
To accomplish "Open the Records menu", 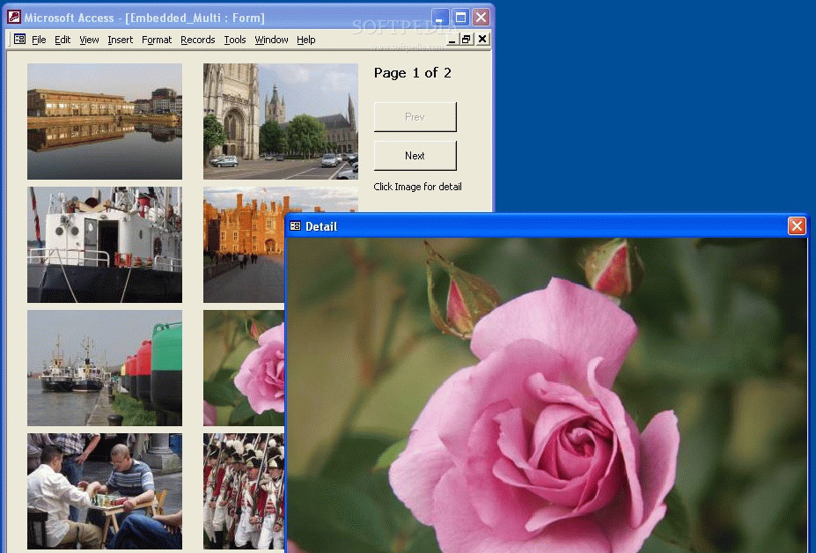I will 198,40.
